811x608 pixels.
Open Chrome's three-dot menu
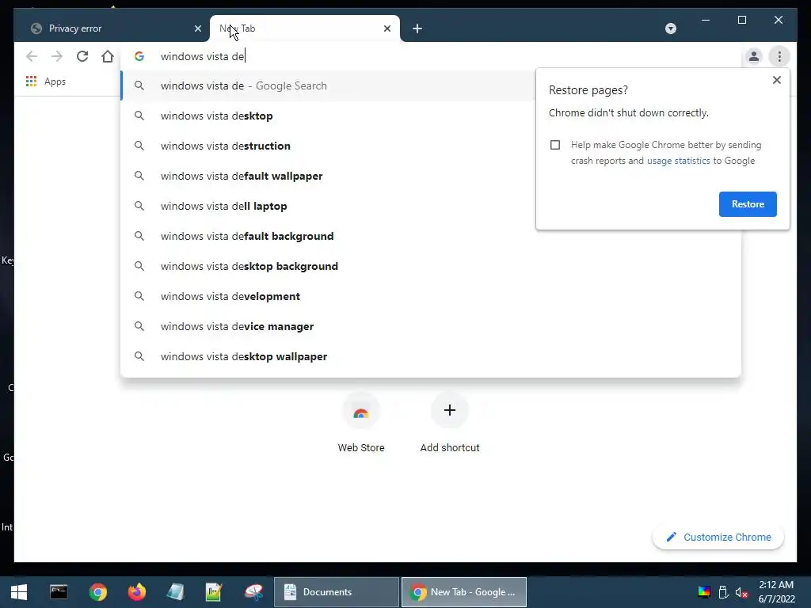pos(779,56)
